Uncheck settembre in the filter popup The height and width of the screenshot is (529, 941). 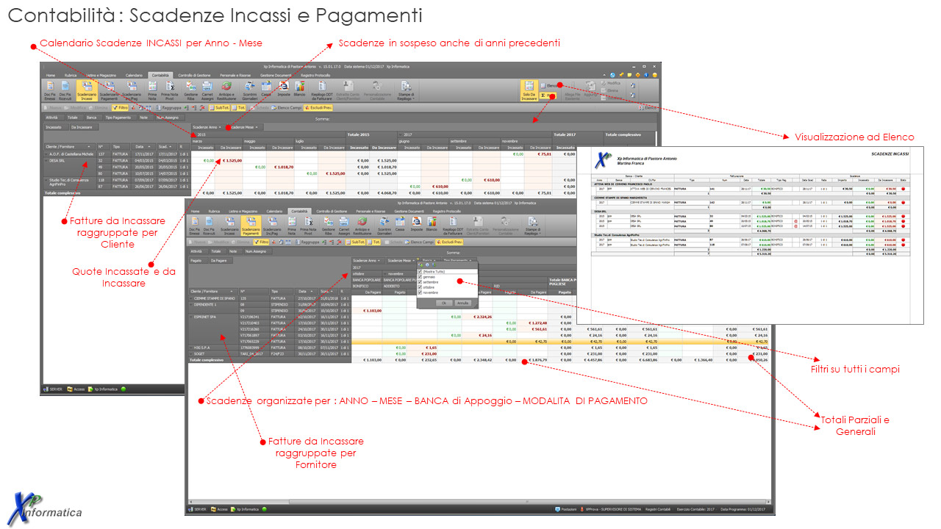420,282
